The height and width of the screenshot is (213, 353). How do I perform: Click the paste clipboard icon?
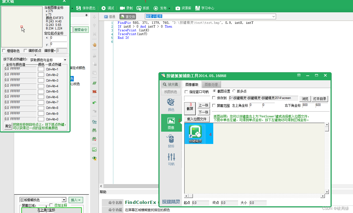point(94,73)
